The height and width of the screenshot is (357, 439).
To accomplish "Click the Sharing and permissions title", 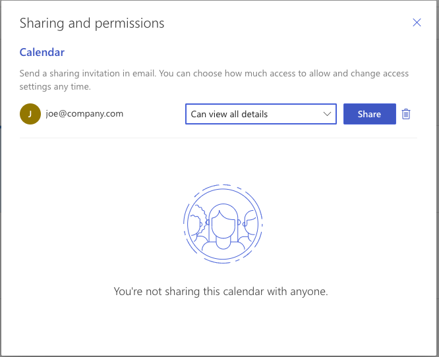I will (x=92, y=24).
